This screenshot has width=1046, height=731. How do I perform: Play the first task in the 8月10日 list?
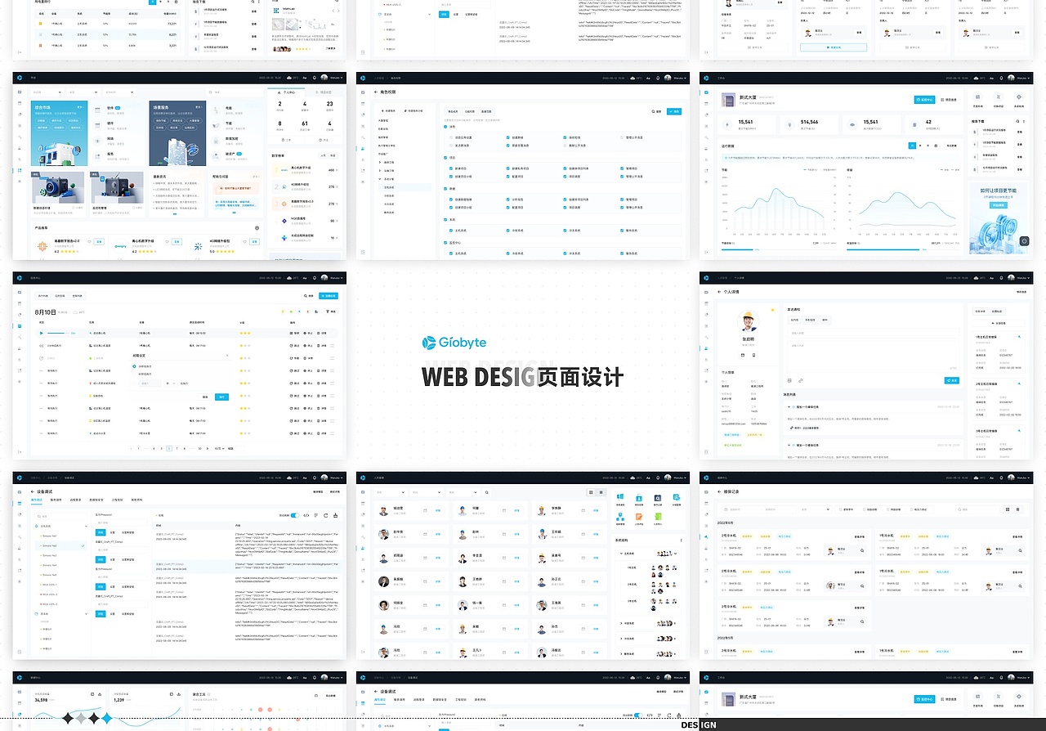point(42,333)
